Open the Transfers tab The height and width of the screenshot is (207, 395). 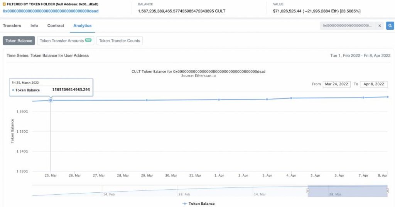(x=12, y=26)
